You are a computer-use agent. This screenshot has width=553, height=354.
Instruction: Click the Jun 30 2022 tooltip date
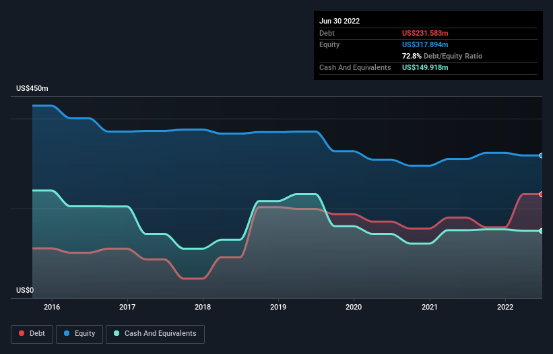click(339, 21)
